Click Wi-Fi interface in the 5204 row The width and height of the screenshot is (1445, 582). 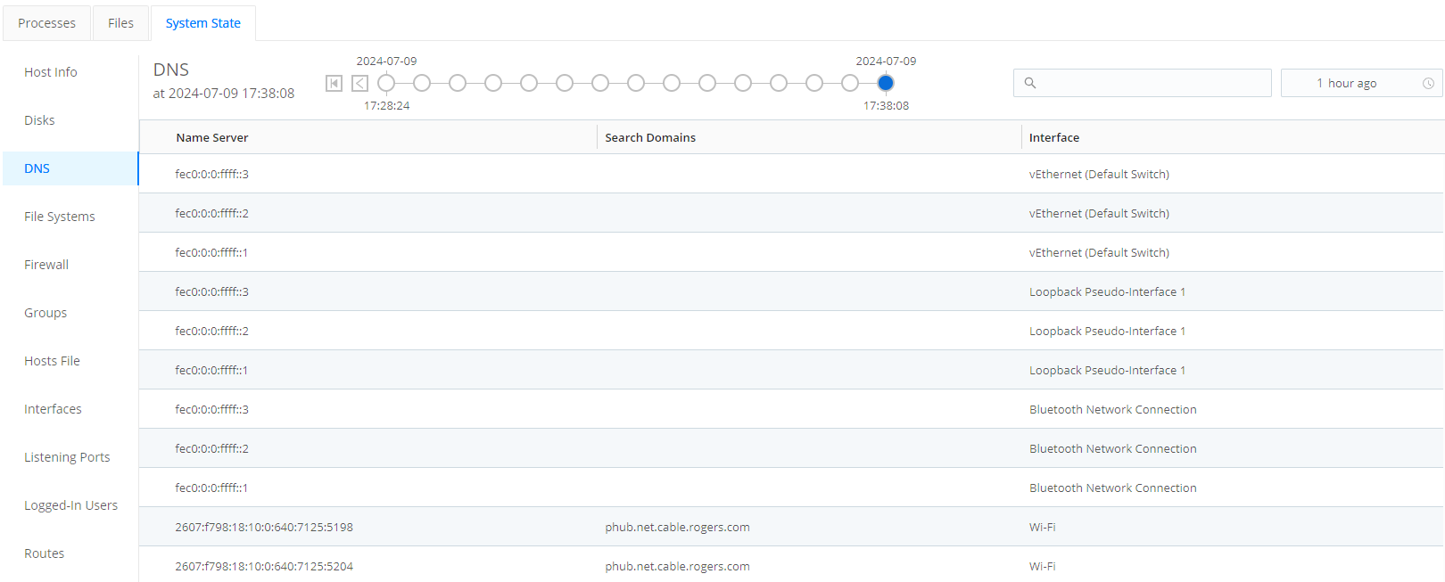tap(1042, 566)
